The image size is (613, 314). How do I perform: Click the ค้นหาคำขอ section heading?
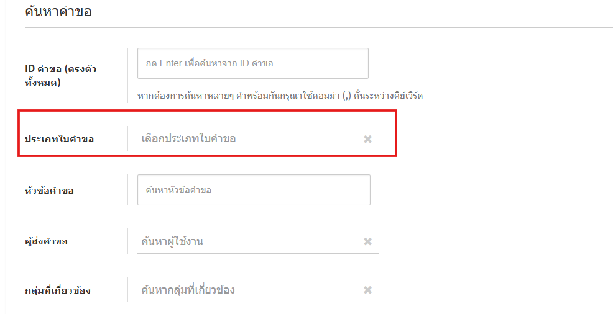coord(58,11)
